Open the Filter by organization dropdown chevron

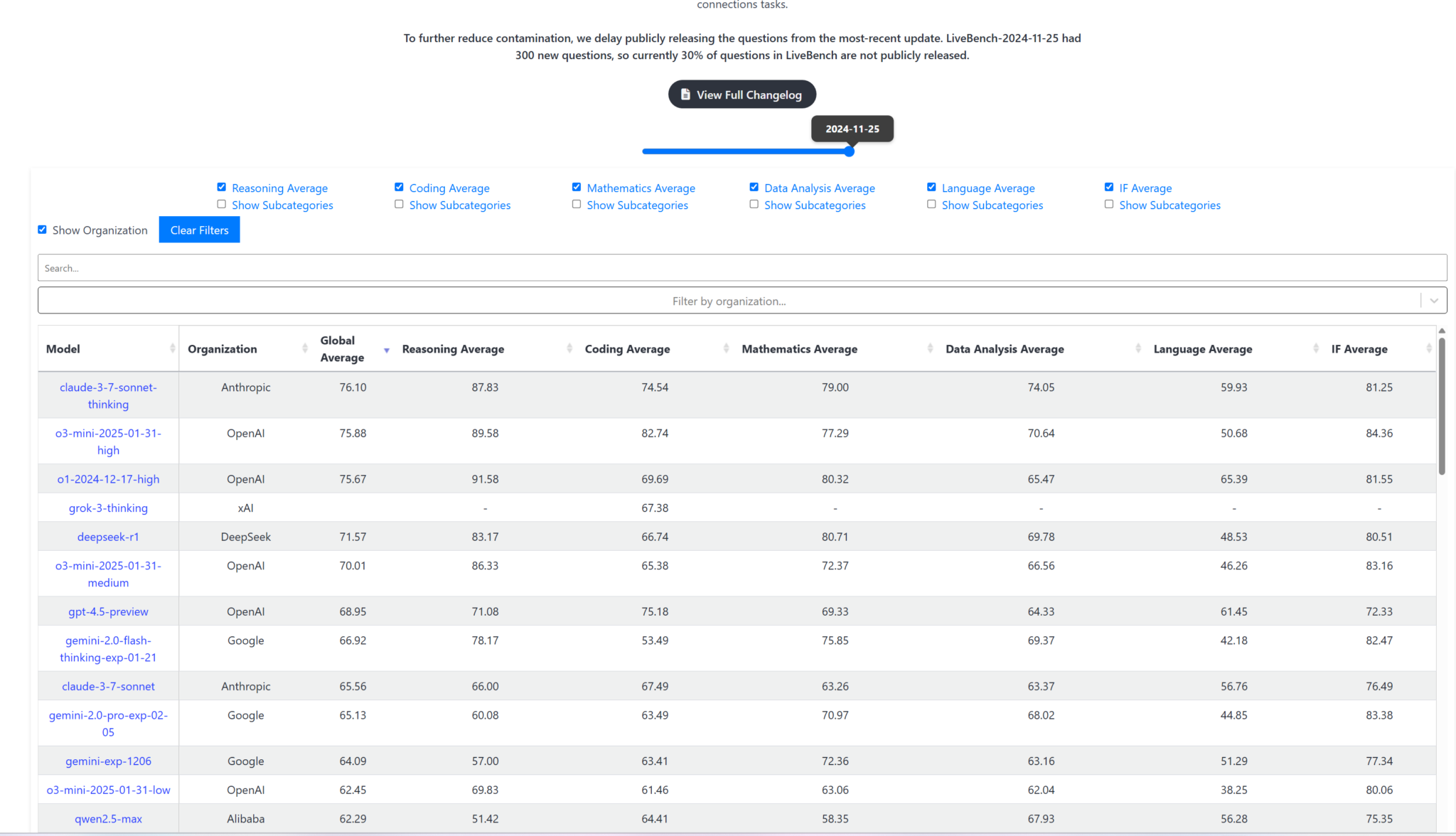point(1434,301)
